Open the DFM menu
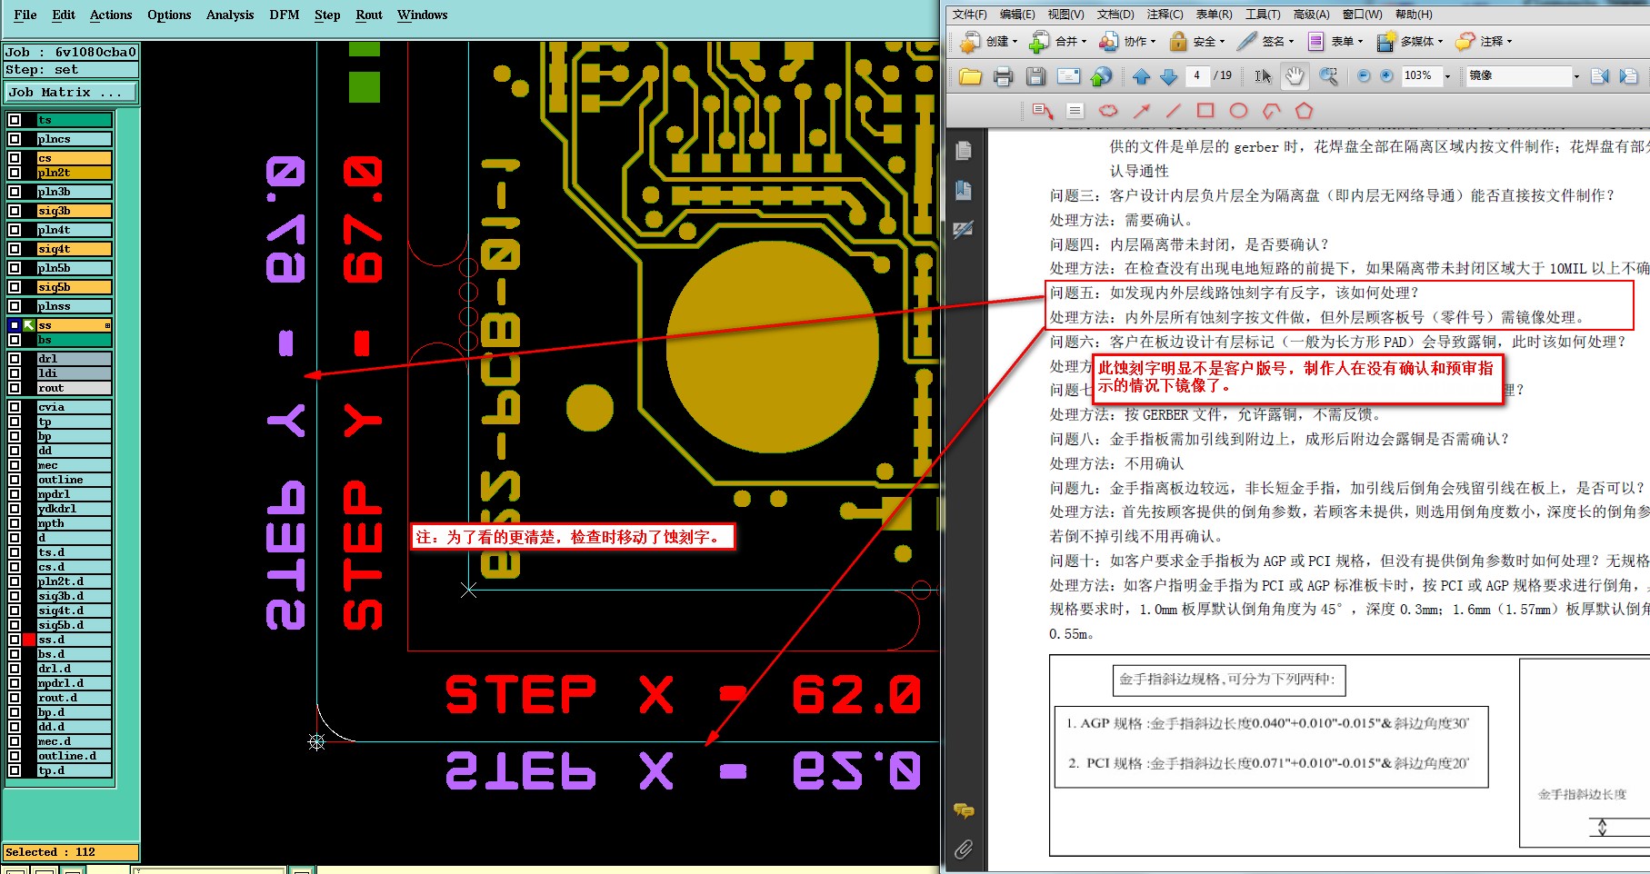 click(285, 15)
